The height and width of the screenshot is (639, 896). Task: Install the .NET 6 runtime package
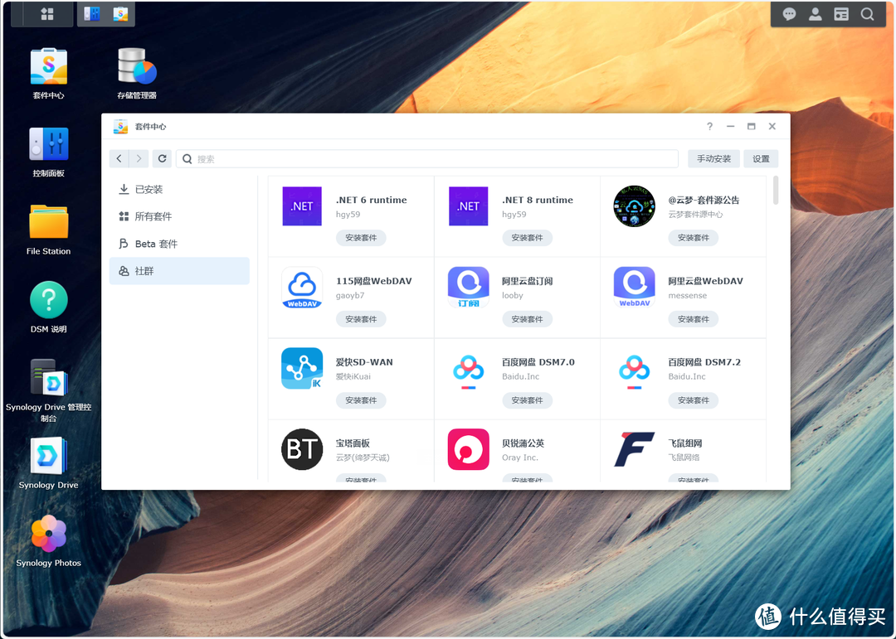(361, 238)
